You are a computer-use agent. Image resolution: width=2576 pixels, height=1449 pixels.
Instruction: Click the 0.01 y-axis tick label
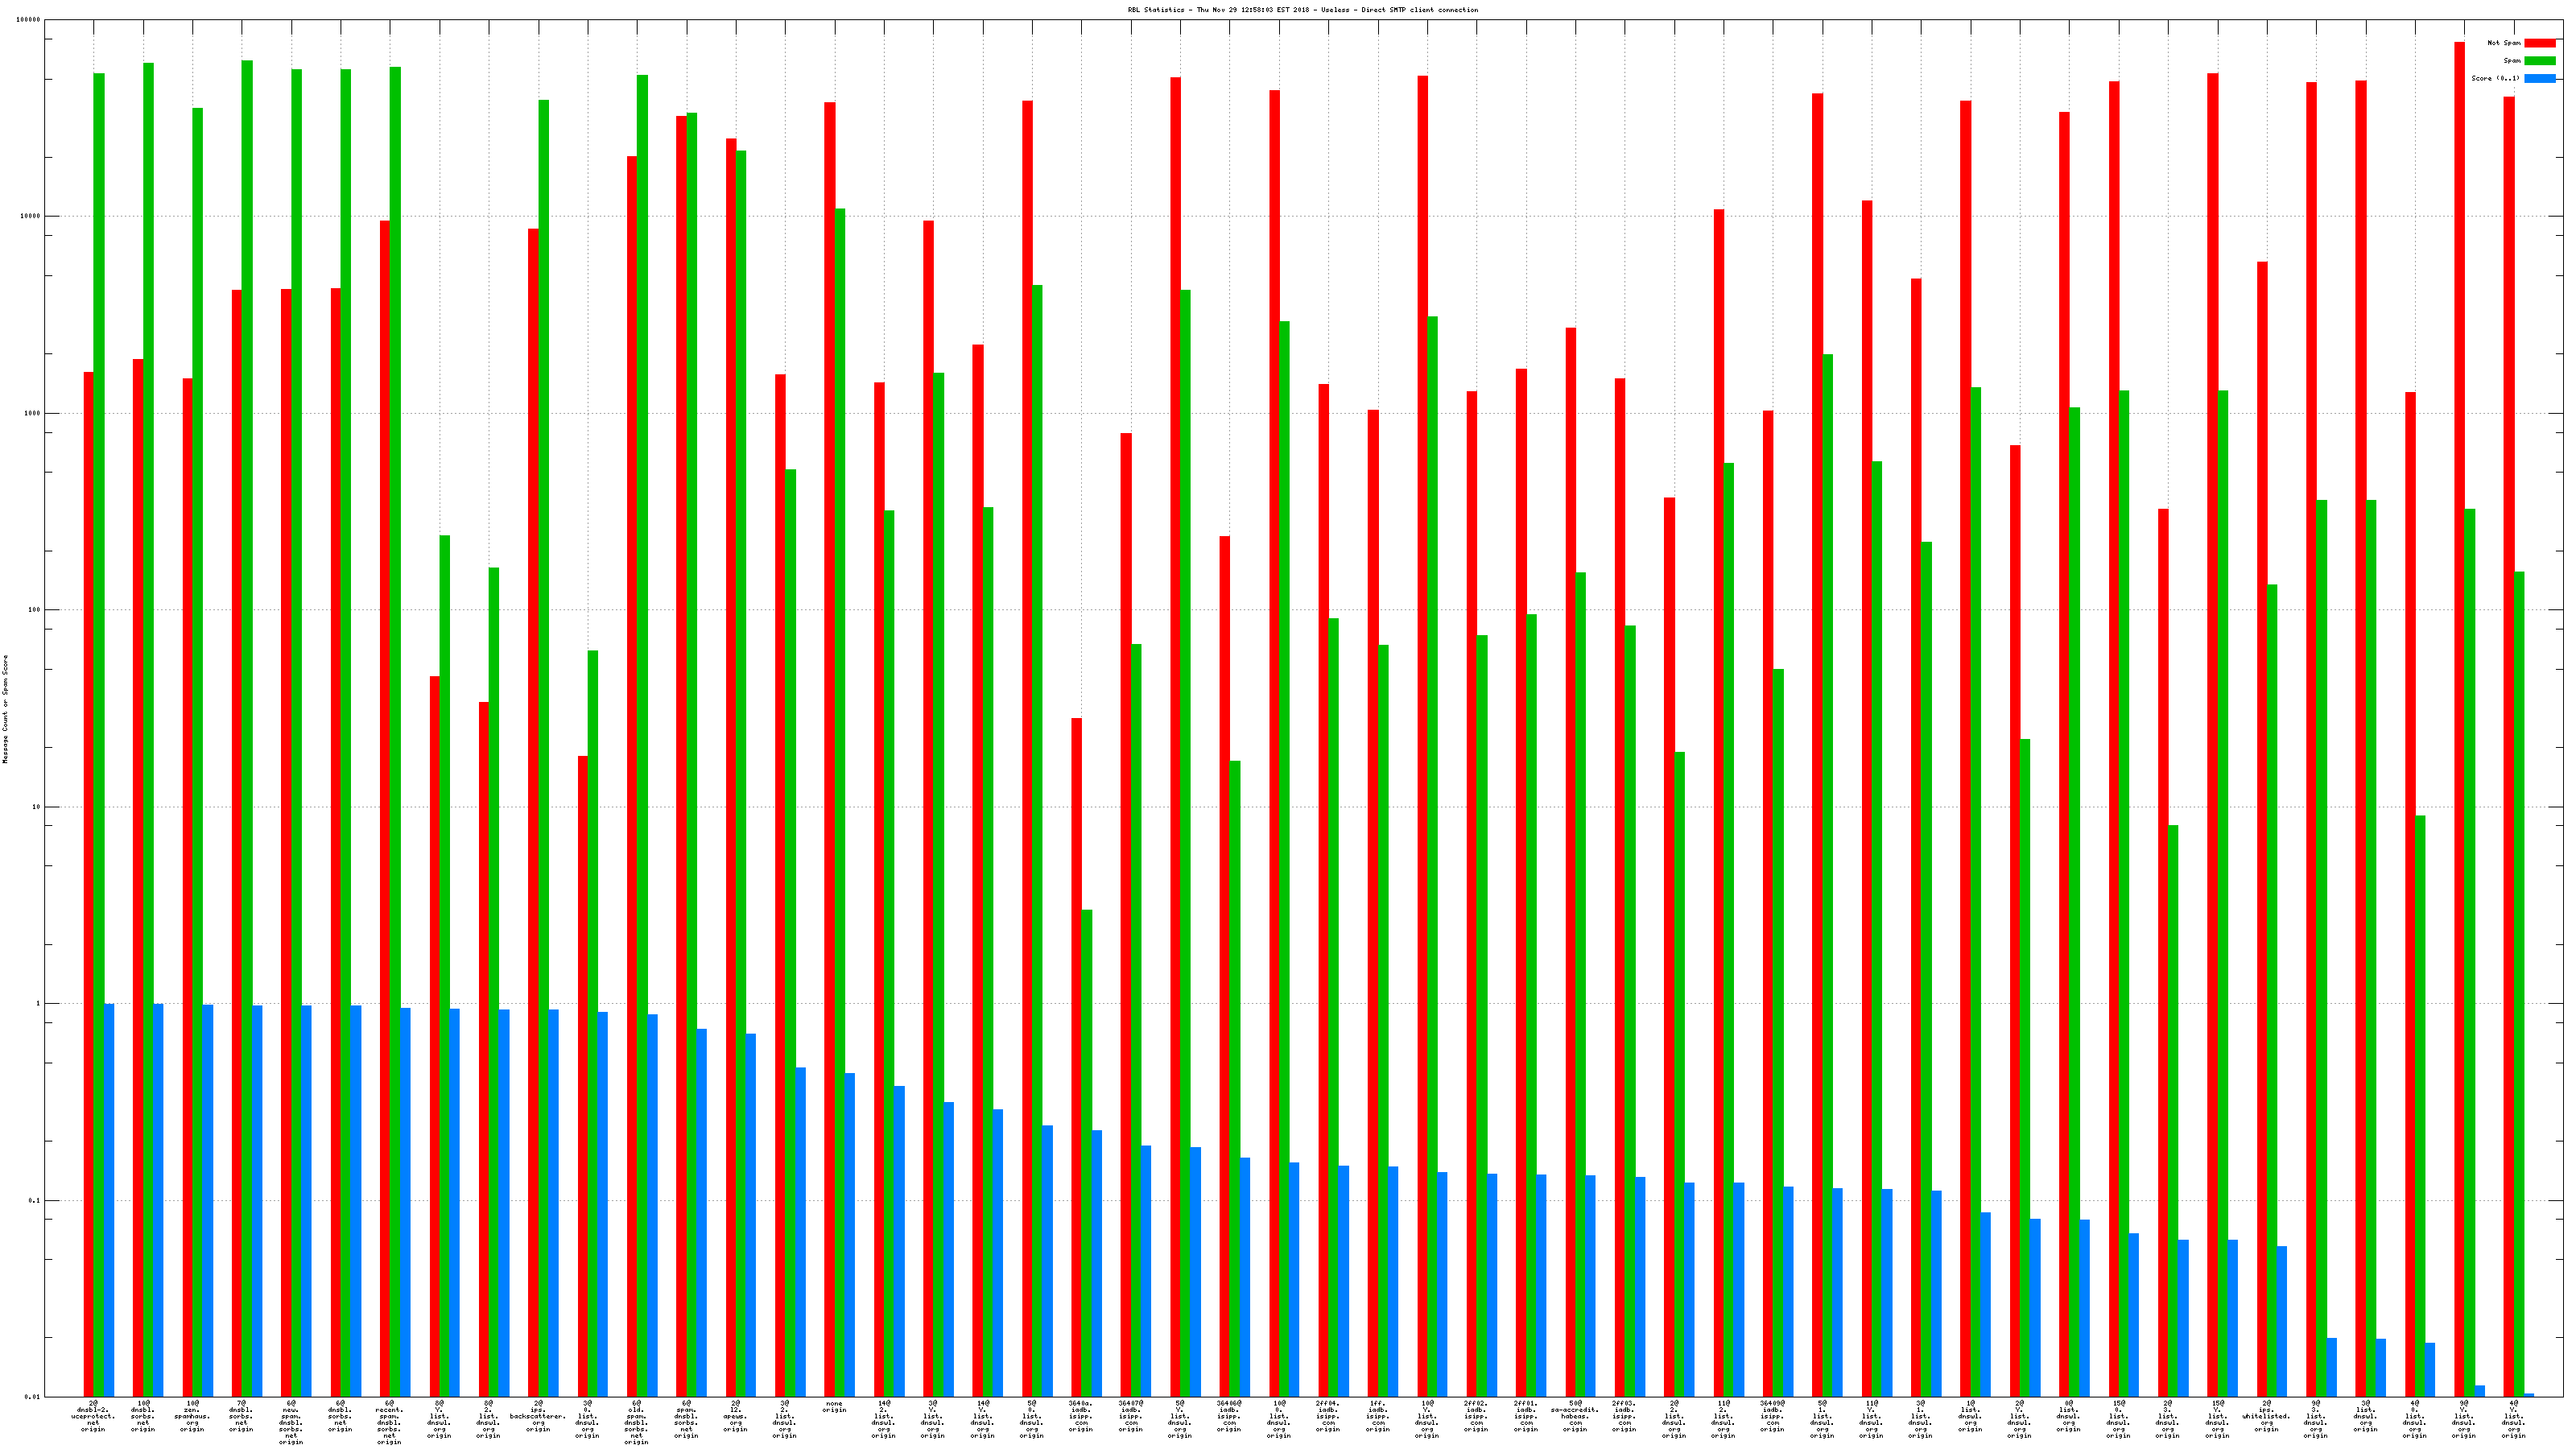(x=31, y=1397)
